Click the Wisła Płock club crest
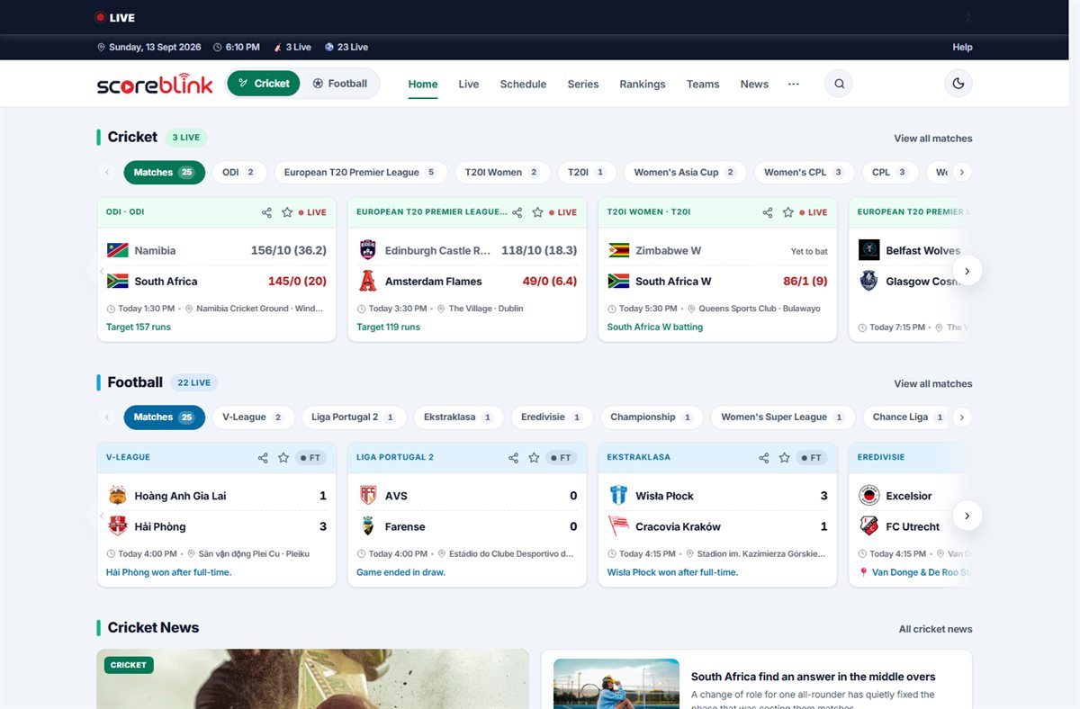The image size is (1080, 709). click(x=618, y=496)
